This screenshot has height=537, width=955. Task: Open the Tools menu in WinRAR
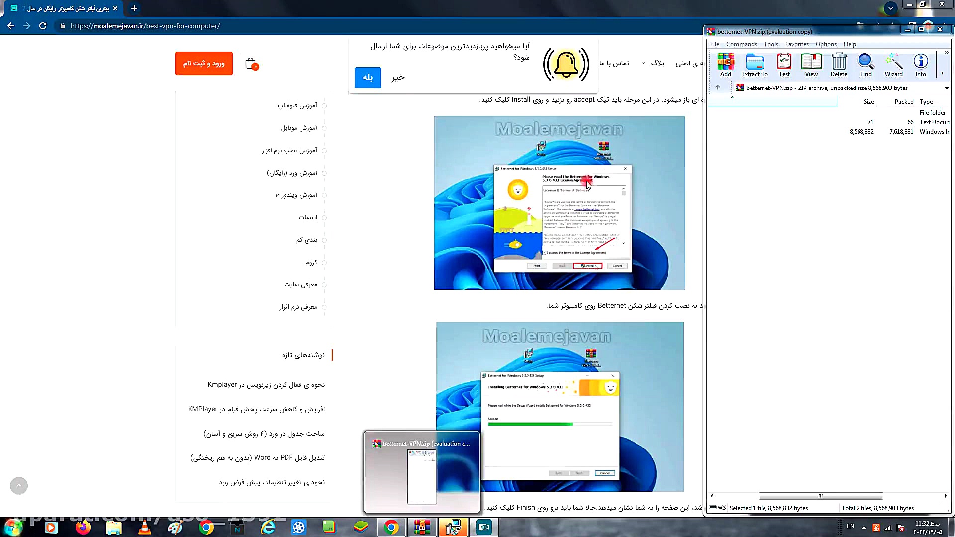click(771, 44)
